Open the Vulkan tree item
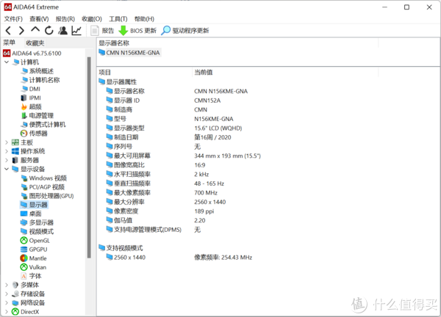This screenshot has width=441, height=317. point(34,267)
